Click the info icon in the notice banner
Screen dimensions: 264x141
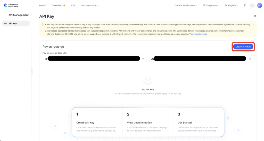pos(43,25)
